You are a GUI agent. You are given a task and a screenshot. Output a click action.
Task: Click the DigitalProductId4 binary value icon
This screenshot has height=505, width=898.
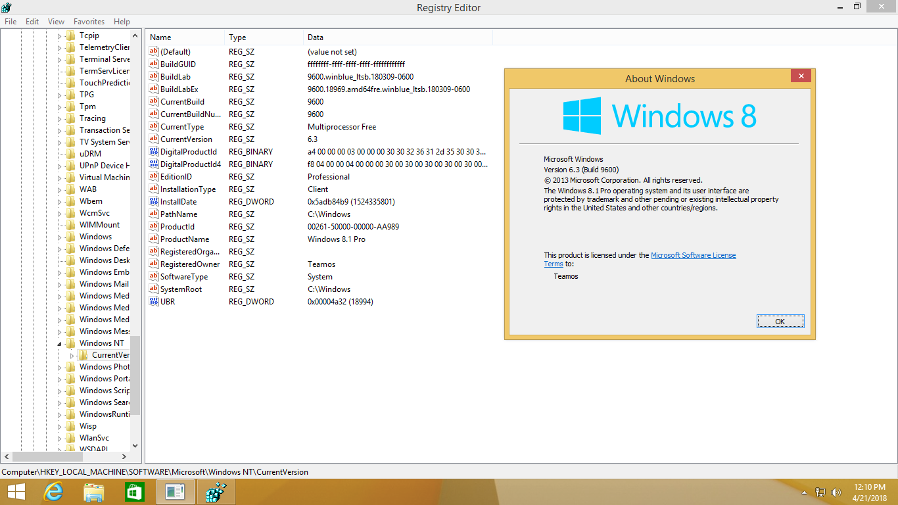[x=154, y=164]
